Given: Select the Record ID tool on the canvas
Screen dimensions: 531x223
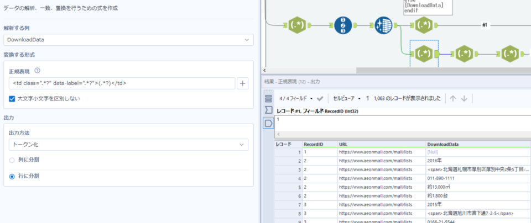Looking at the screenshot, I should 343,25.
